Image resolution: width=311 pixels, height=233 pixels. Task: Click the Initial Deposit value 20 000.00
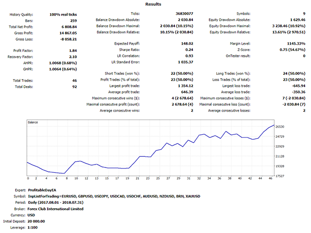[x=36, y=221]
